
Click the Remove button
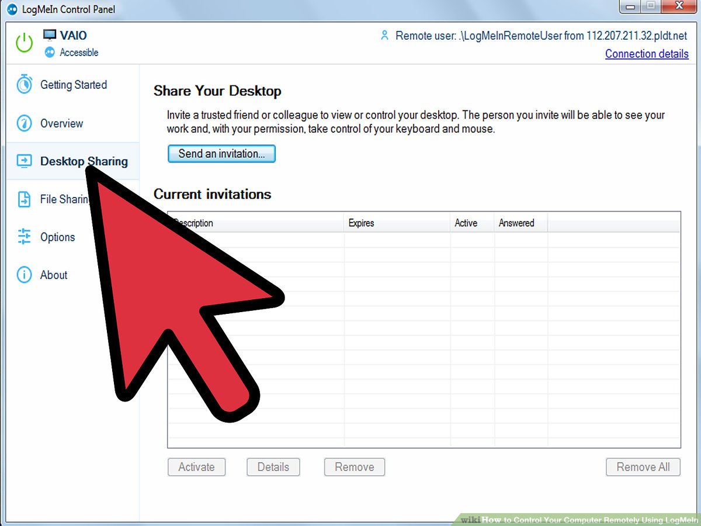coord(354,467)
